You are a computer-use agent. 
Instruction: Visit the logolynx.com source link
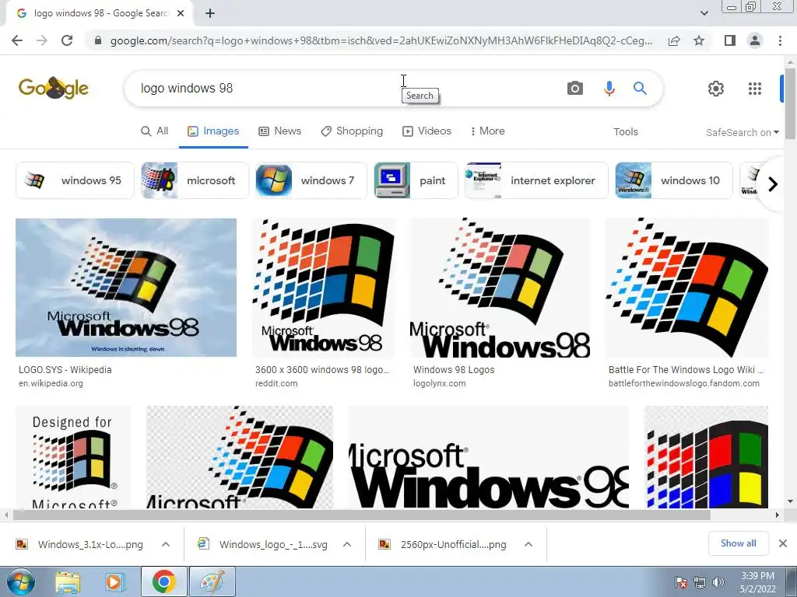[x=439, y=383]
